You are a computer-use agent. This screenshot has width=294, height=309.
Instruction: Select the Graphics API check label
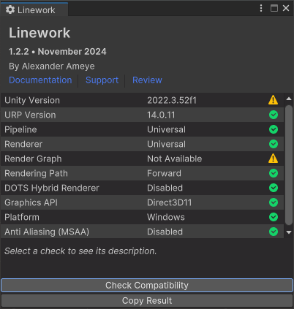coord(31,202)
